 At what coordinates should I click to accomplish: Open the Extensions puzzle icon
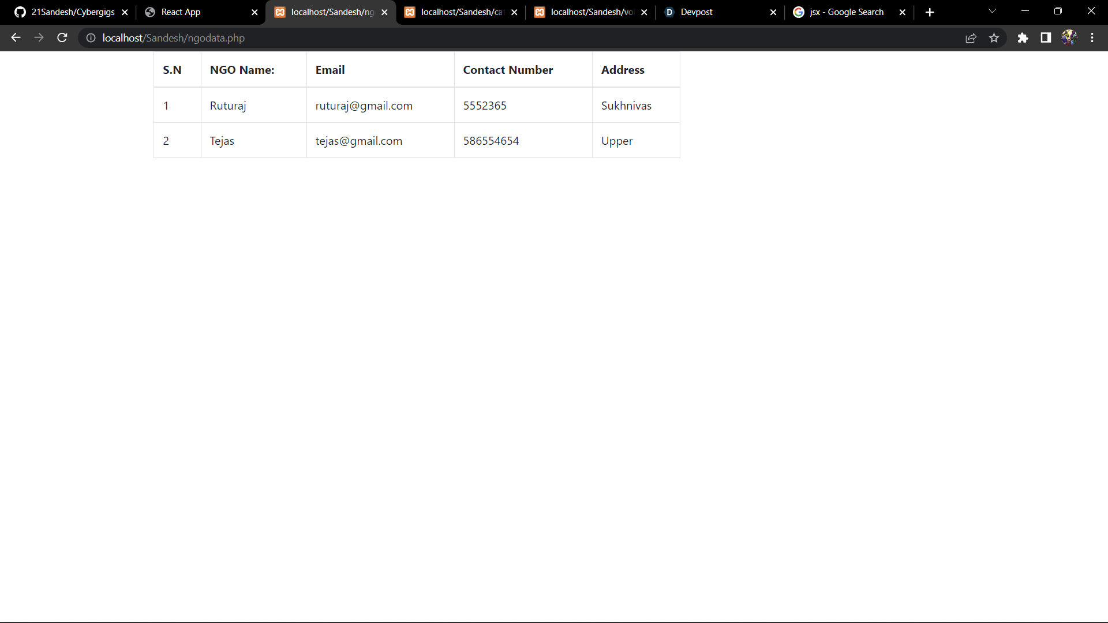[x=1023, y=38]
